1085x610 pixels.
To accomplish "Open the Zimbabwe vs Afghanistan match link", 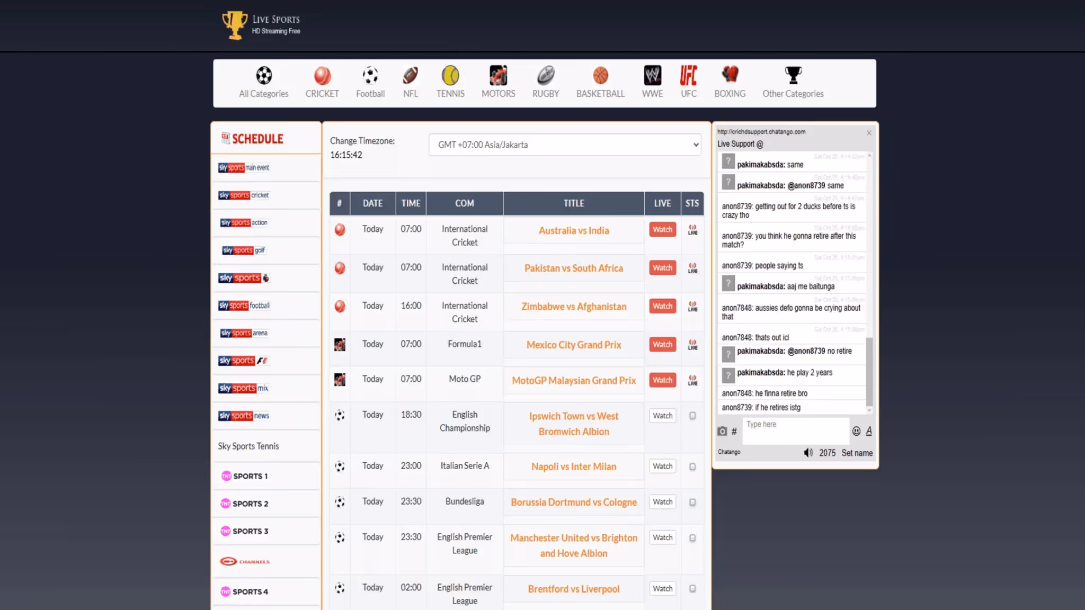I will [574, 307].
